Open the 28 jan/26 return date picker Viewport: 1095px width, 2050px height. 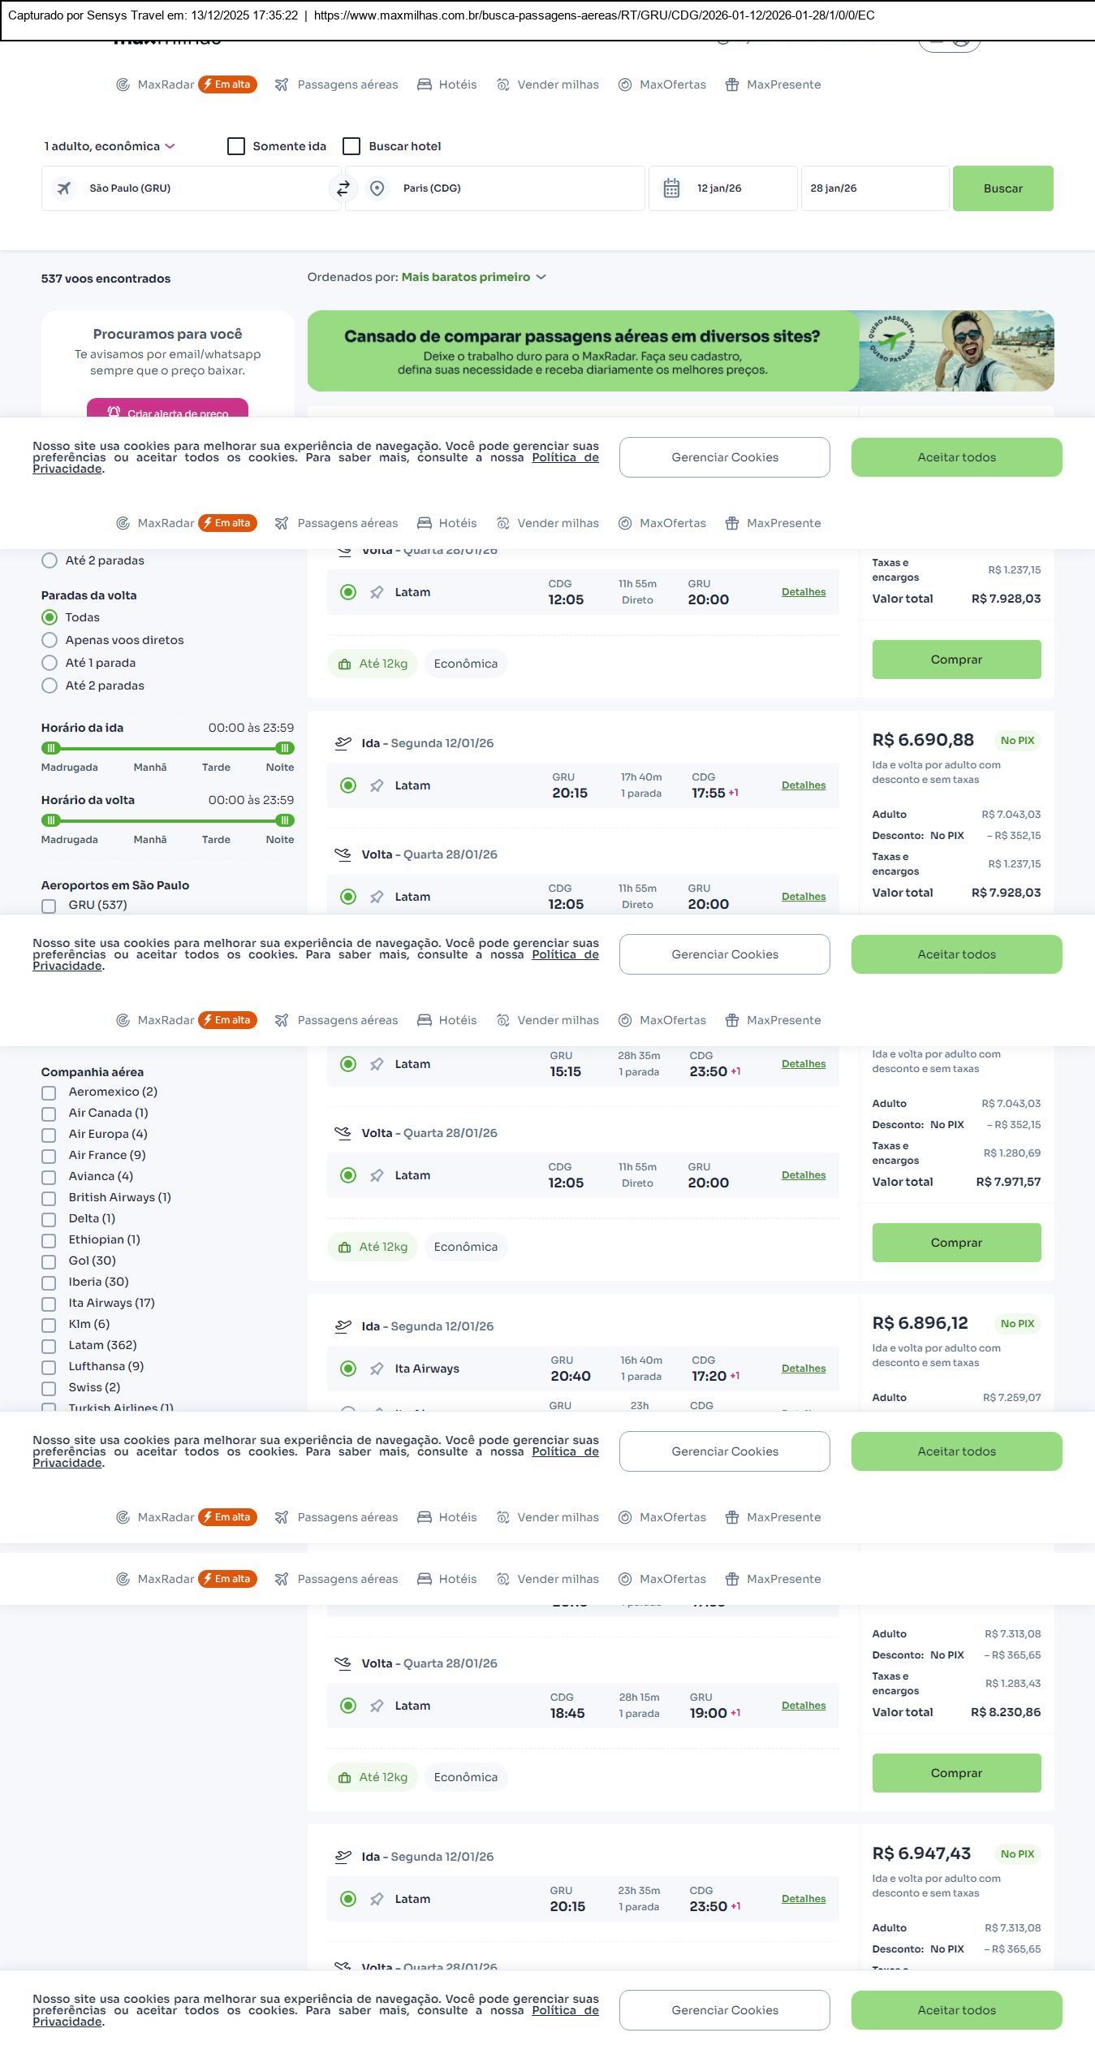coord(874,188)
